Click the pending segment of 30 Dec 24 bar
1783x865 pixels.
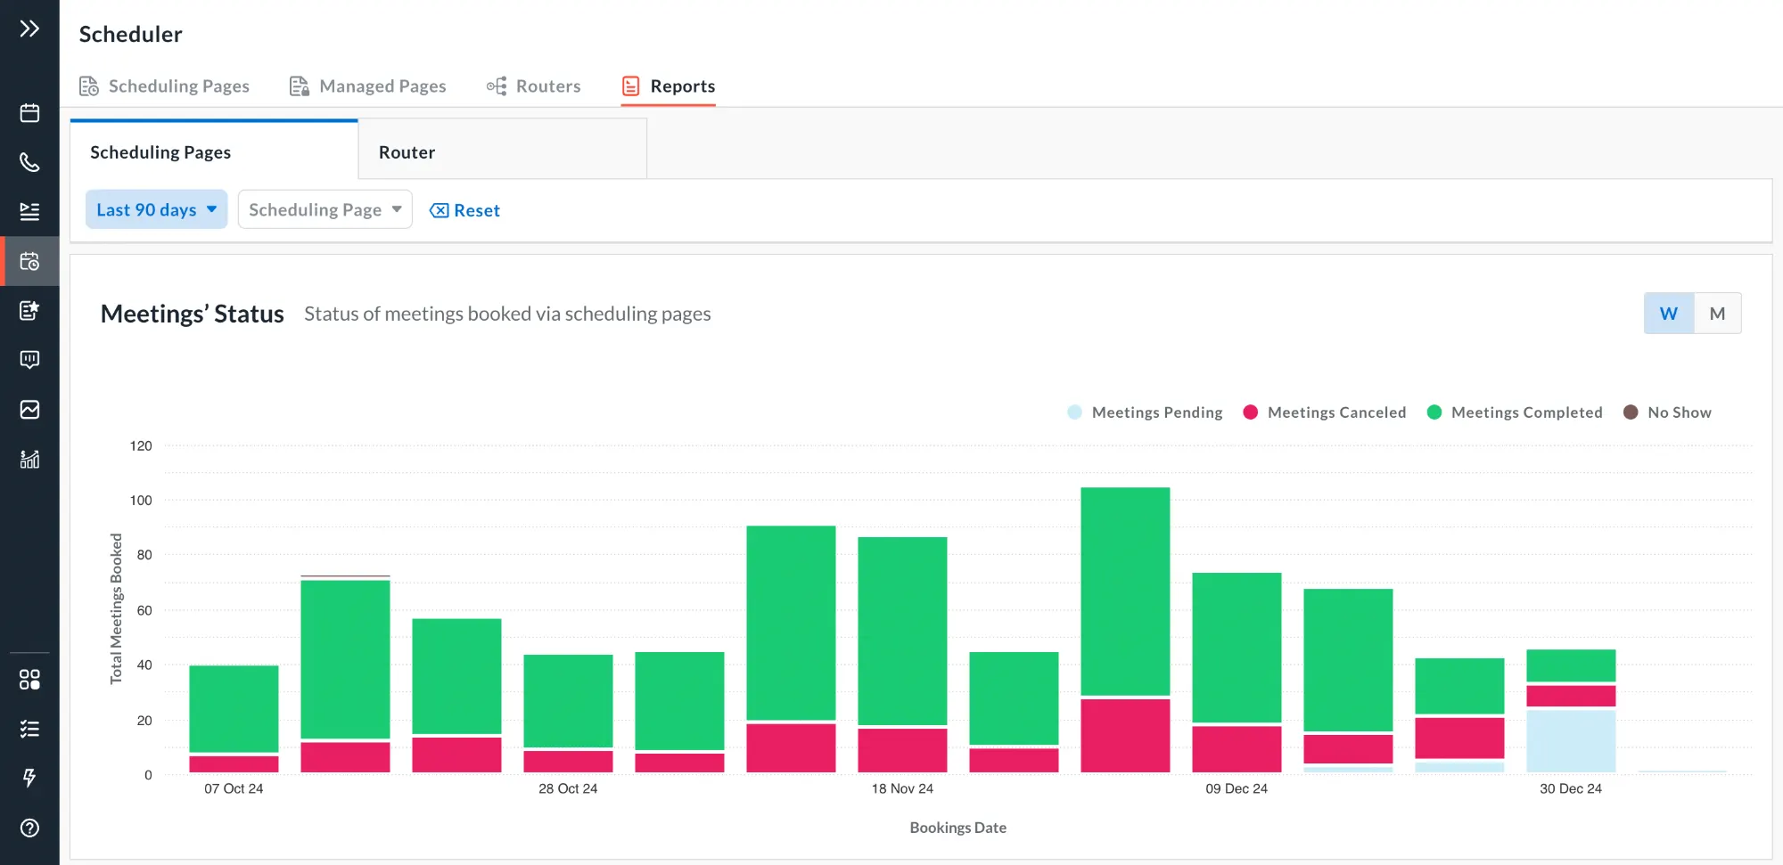point(1571,740)
